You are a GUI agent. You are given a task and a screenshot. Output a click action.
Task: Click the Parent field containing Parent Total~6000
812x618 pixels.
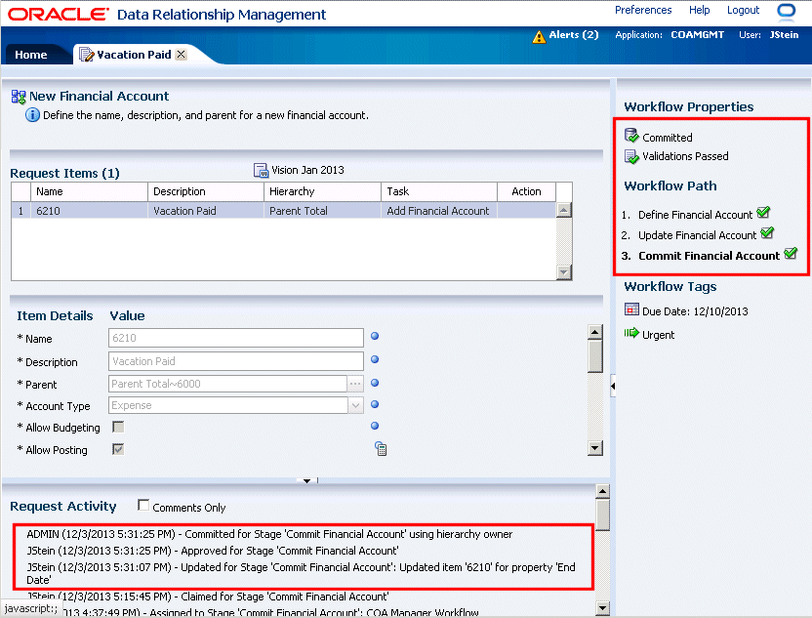pos(227,384)
